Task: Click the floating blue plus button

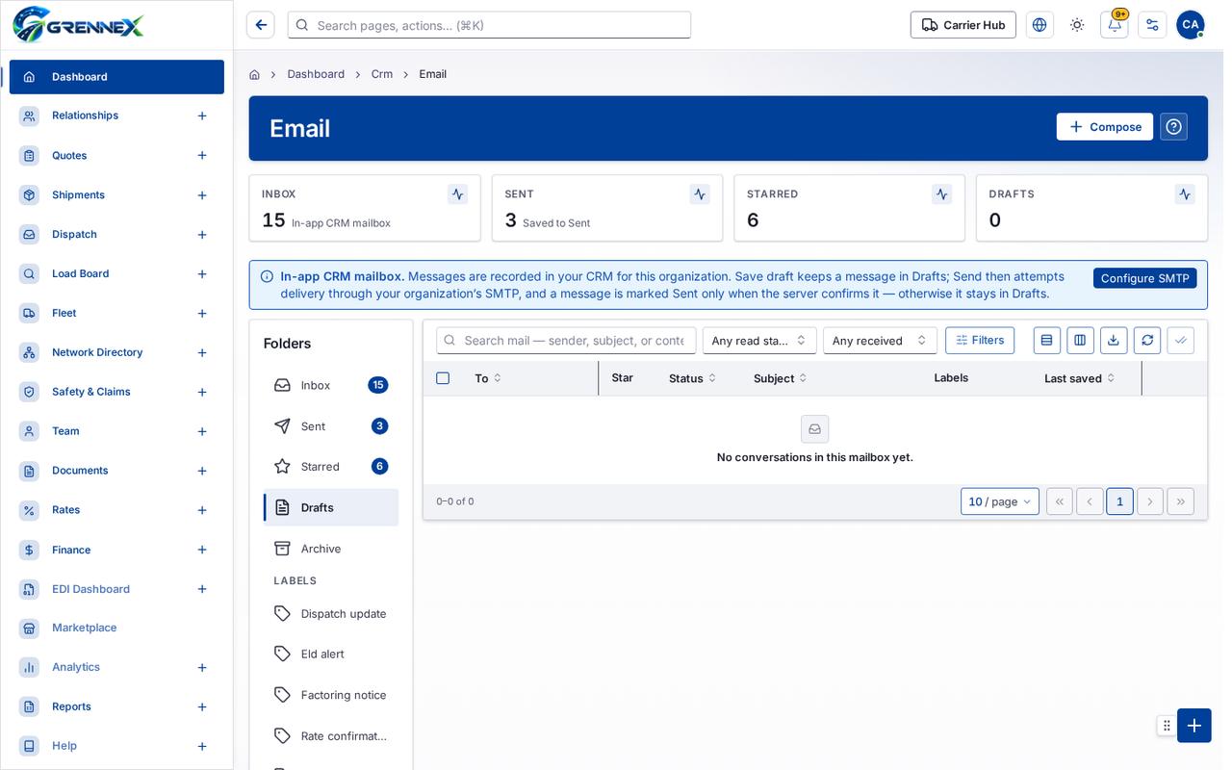Action: 1194,726
